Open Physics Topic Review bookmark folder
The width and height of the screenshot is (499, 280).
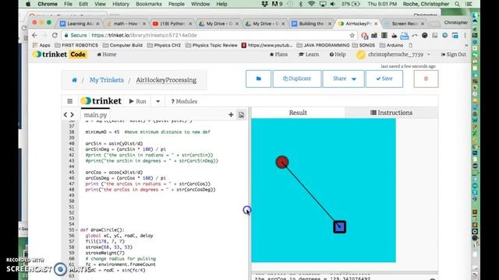point(211,45)
